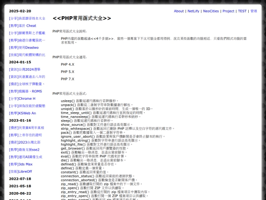Click the connection_aborted() function line
The image size is (266, 200).
click(99, 180)
